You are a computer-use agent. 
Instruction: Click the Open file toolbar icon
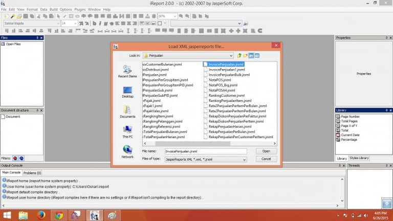tap(19, 16)
